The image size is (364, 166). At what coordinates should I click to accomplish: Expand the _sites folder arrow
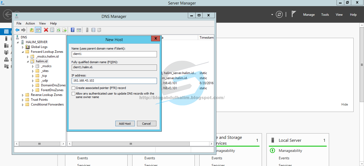pyautogui.click(x=33, y=71)
